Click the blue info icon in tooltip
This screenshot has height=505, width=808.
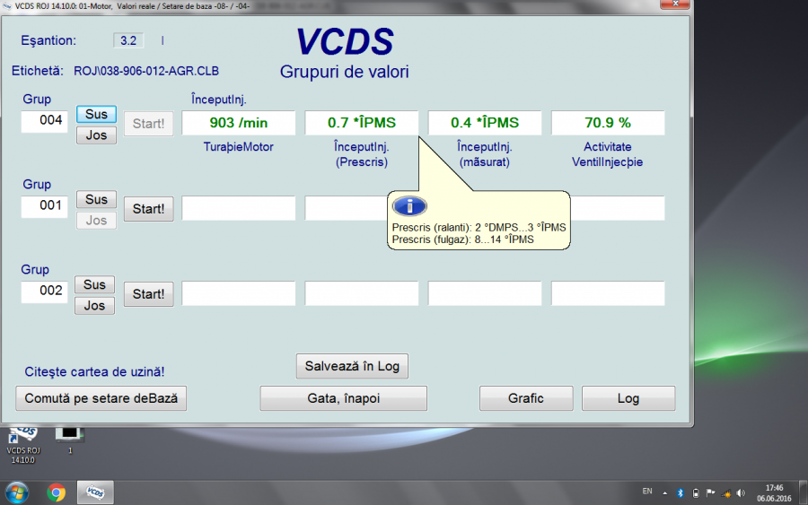[x=409, y=206]
